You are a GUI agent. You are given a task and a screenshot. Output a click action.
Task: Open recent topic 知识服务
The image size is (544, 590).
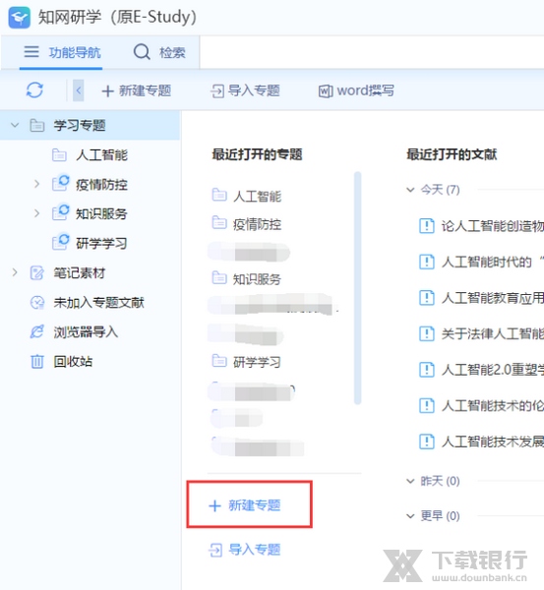pos(257,279)
